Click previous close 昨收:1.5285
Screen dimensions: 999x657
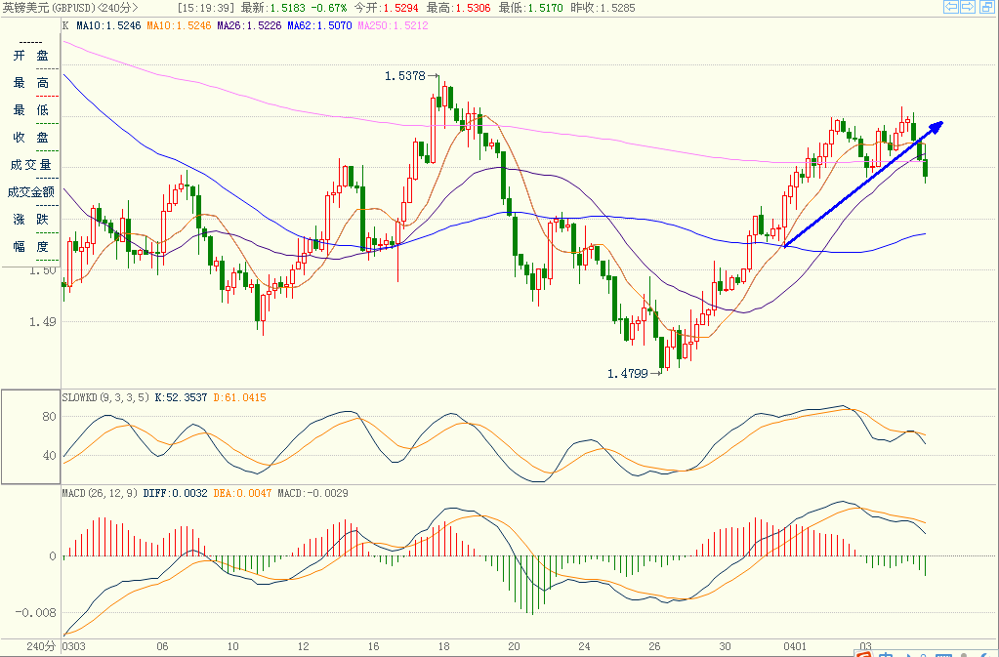click(x=603, y=8)
